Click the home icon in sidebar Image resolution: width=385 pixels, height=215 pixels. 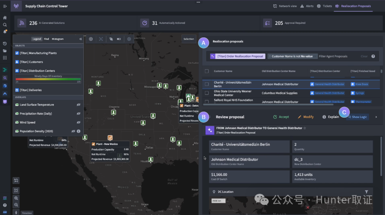pos(5,18)
